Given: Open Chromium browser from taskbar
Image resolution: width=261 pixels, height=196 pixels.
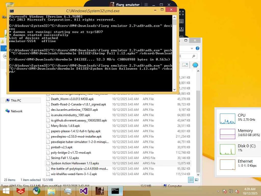Looking at the screenshot, I should tap(36, 191).
